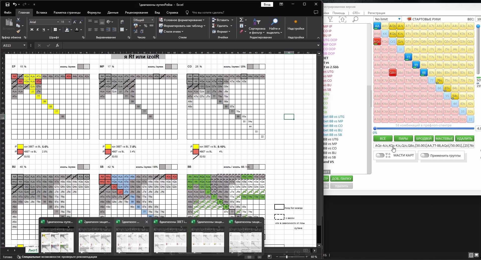Switch to the Вставка ribbon tab
The height and width of the screenshot is (260, 481).
pyautogui.click(x=42, y=12)
